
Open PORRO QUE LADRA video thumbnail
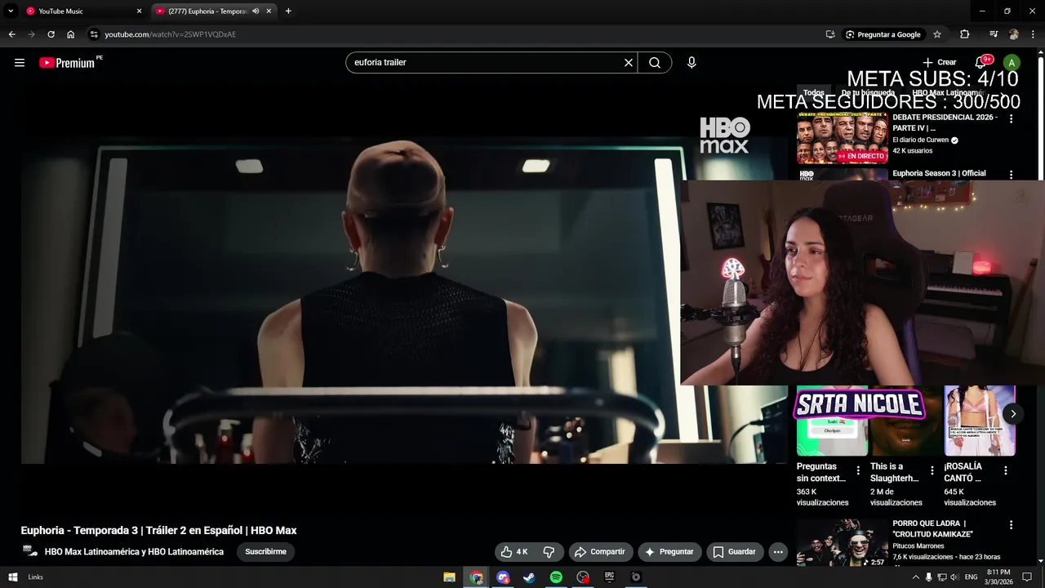843,542
